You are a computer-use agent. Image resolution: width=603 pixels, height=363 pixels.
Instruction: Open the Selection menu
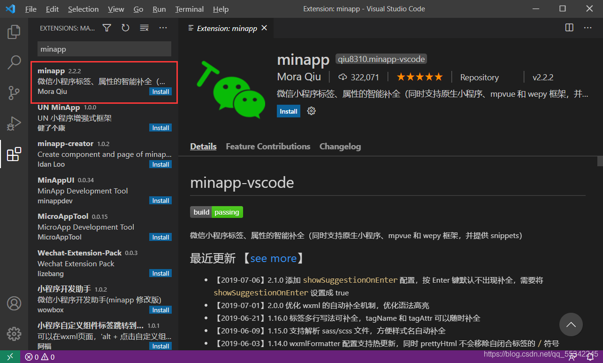click(x=84, y=9)
